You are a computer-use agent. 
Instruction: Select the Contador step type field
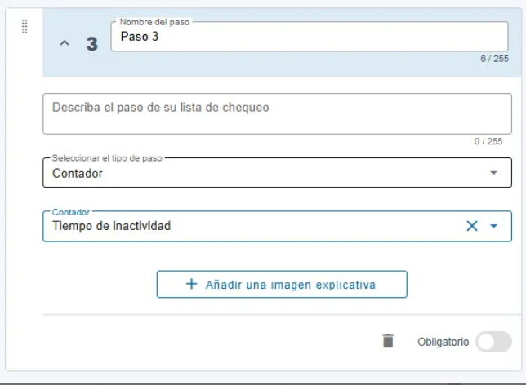277,173
